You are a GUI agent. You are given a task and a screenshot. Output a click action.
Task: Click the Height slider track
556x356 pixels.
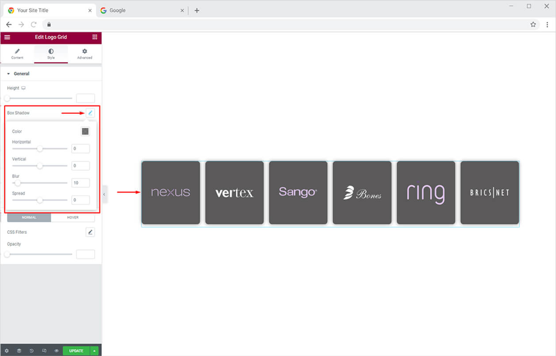click(x=39, y=98)
